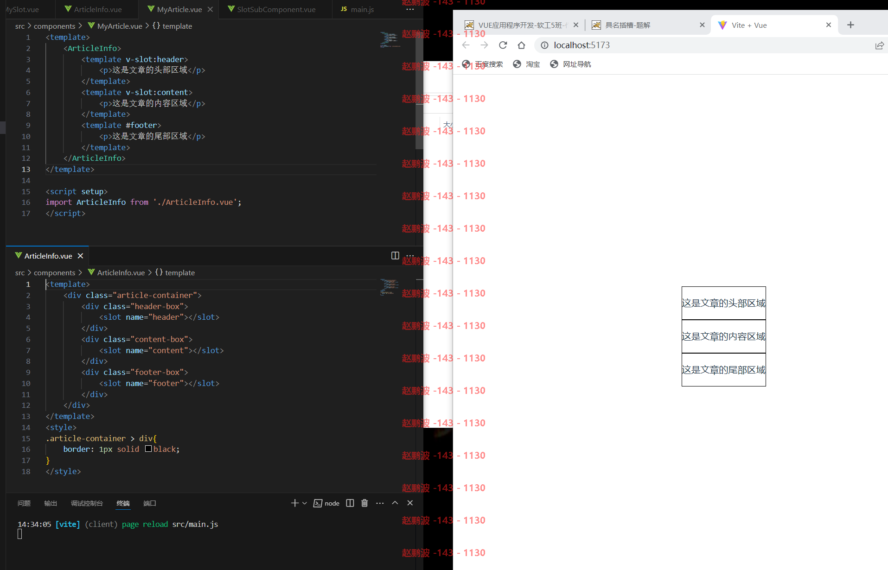Click line number 13 in upper editor gutter
The width and height of the screenshot is (888, 570).
click(26, 169)
